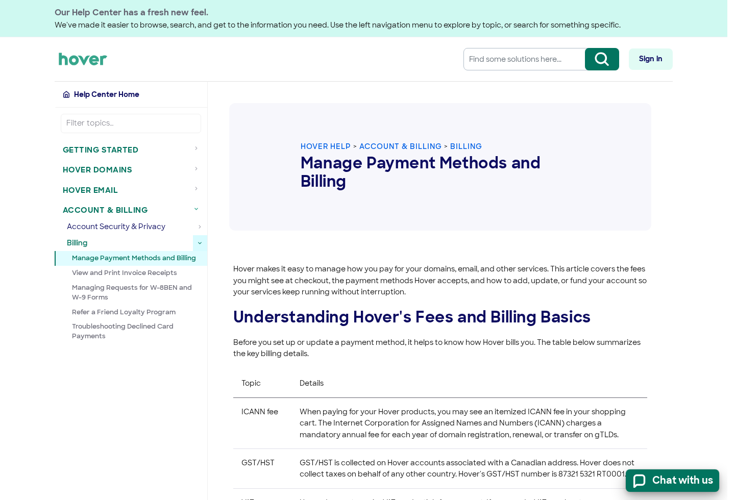Open Troubleshooting Declined Card Payments
Viewport: 735px width, 500px height.
coord(122,331)
